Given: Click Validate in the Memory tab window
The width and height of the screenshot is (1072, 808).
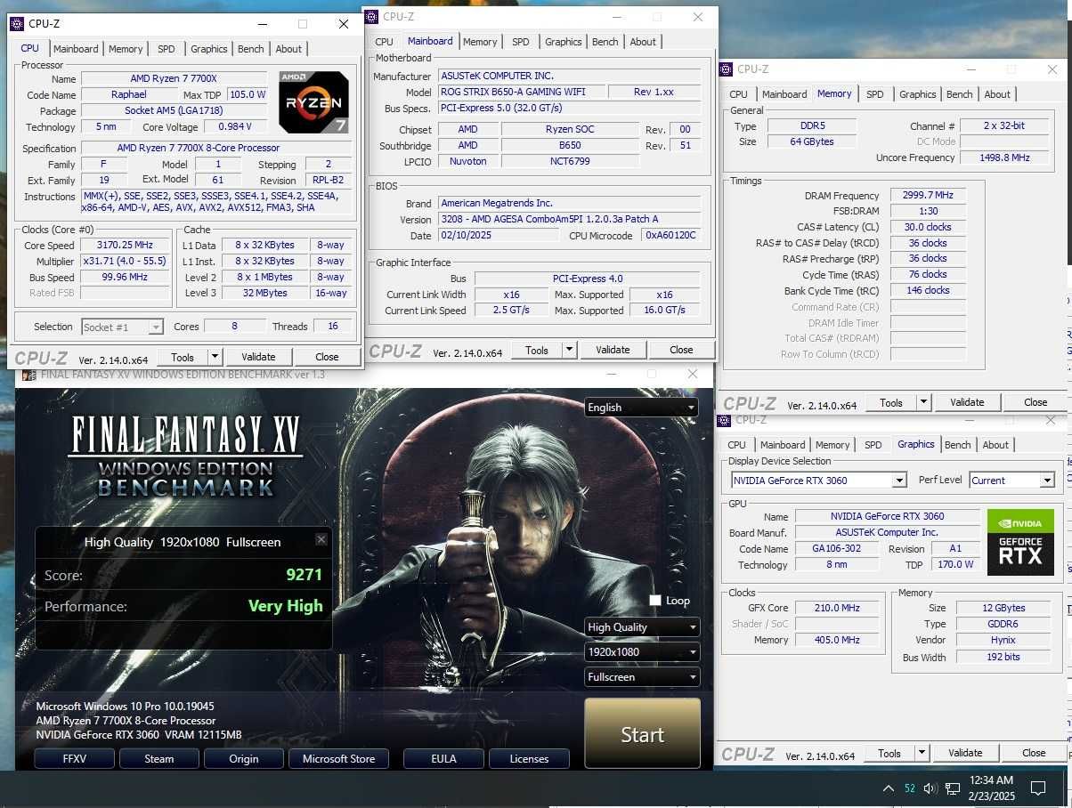Looking at the screenshot, I should point(967,402).
